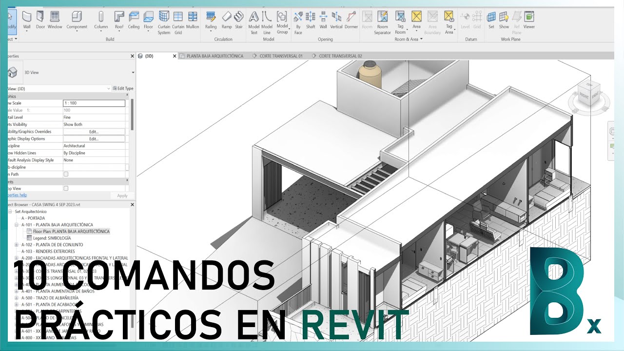Collapse A-101 PLANTA BAJA ARQUITECTÓNICA node
This screenshot has height=351, width=624.
[x=17, y=225]
